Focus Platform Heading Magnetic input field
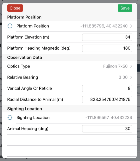This screenshot has width=140, height=161. click(107, 48)
